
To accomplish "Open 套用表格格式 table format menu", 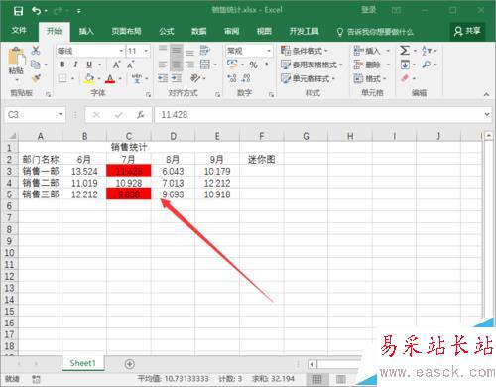I will tap(311, 64).
